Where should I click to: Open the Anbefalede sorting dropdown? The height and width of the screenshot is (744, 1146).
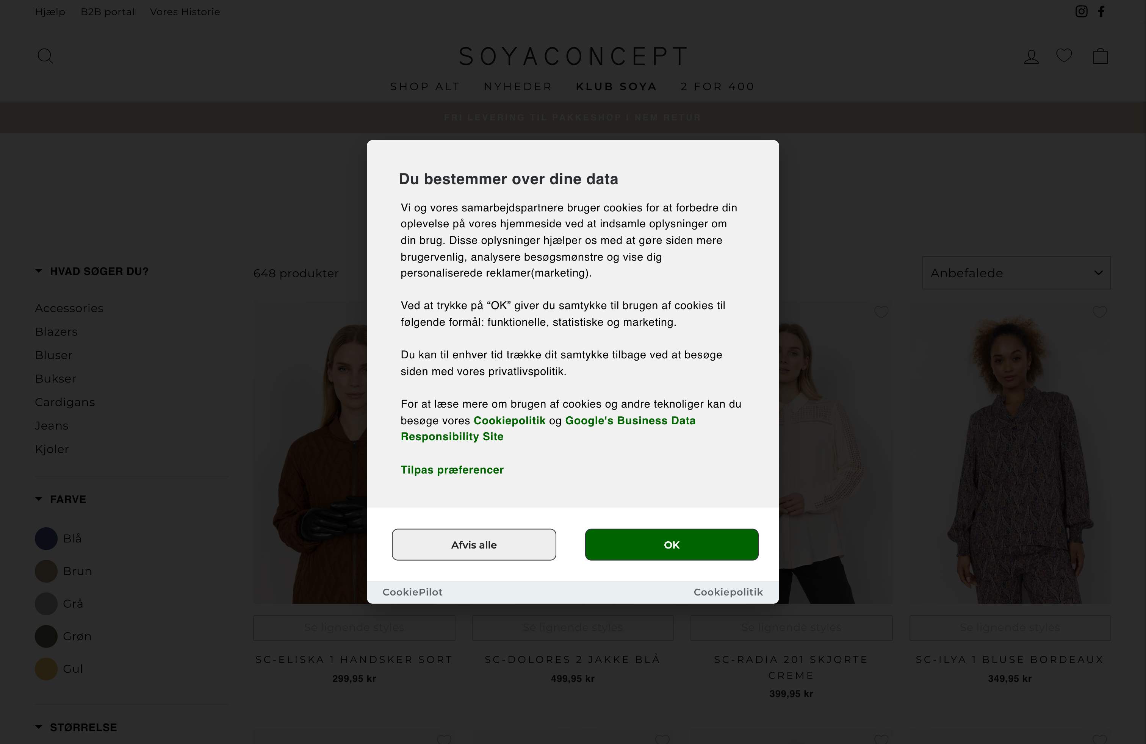[x=1016, y=273]
